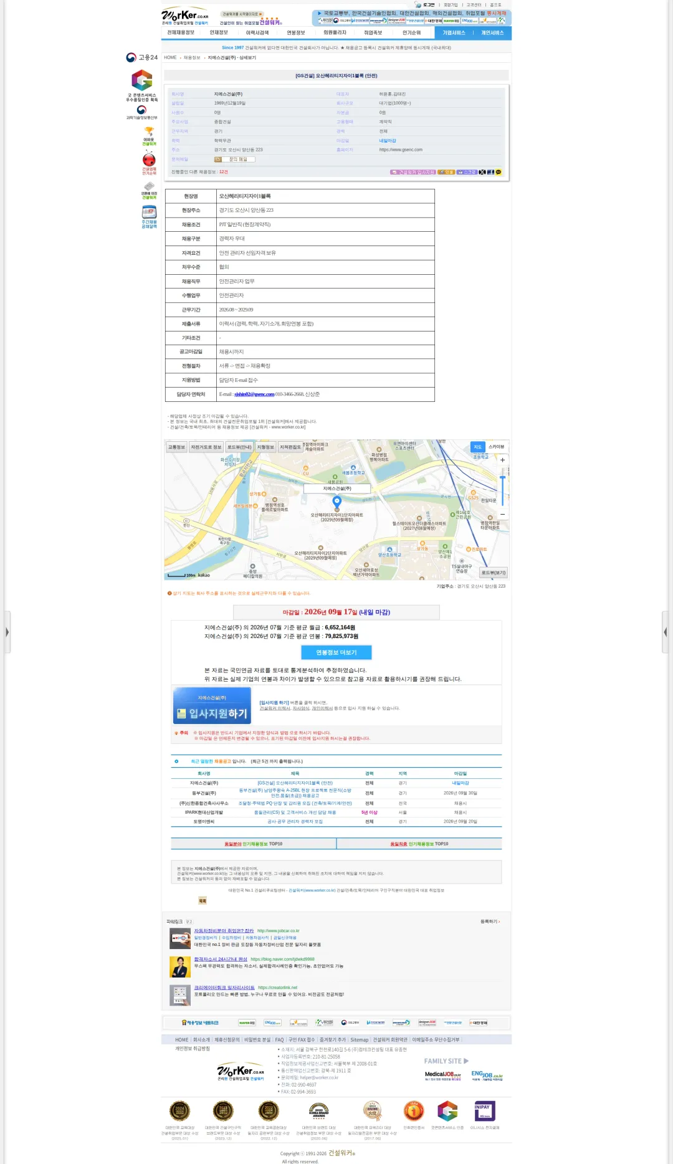Viewport: 673px width, 1164px height.
Task: Open 로드뷰(보기) on the map
Action: (494, 573)
